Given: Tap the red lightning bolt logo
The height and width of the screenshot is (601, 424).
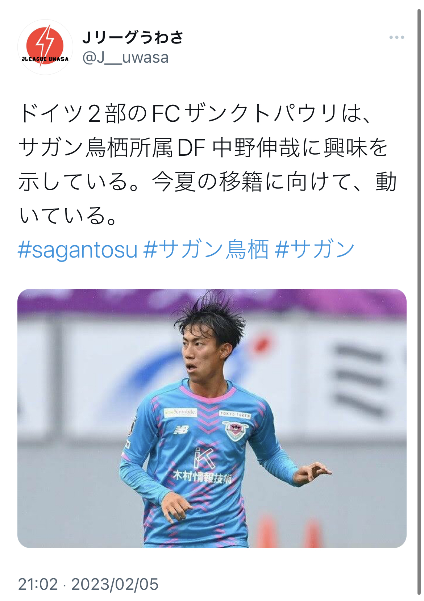Looking at the screenshot, I should (45, 44).
